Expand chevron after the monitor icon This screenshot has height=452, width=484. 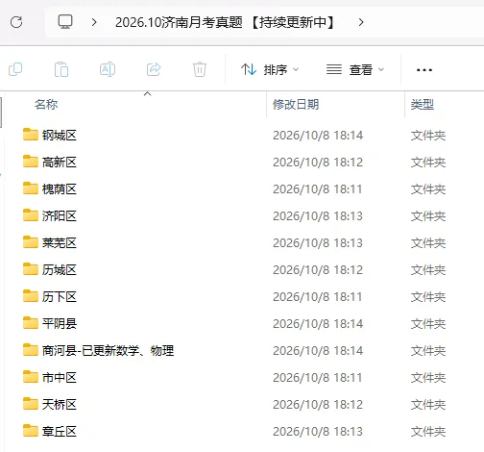coord(94,22)
